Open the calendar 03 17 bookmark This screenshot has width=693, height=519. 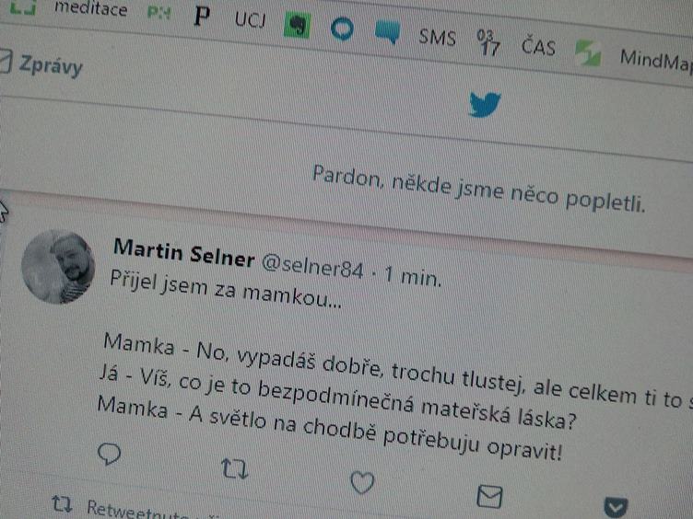pyautogui.click(x=488, y=43)
